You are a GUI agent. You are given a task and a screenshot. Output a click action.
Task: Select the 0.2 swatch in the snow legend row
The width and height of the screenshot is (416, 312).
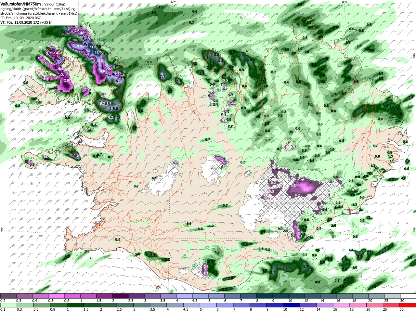coord(8,296)
